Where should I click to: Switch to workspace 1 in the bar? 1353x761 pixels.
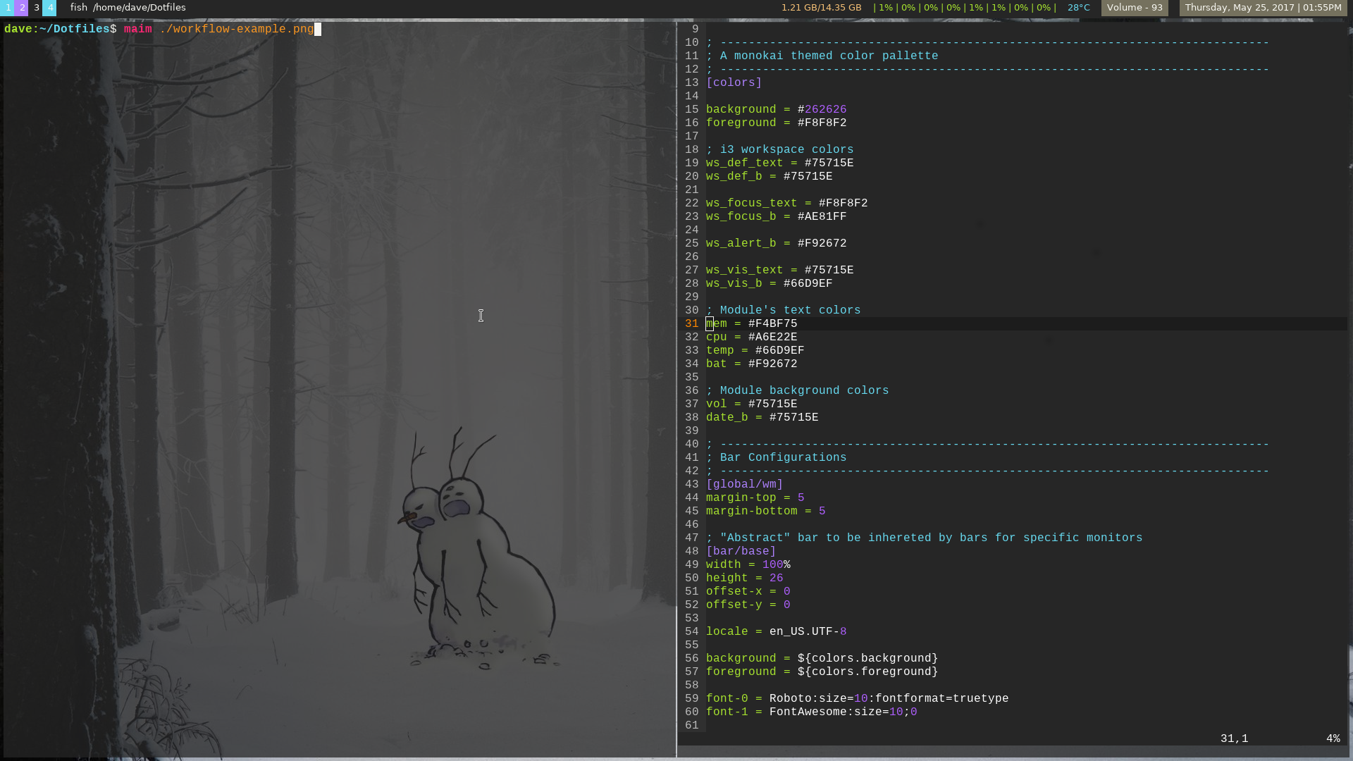pos(8,8)
